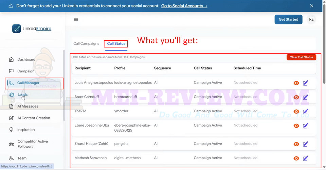View Zhurul Haque entry with eye icon
This screenshot has width=326, height=170.
click(x=296, y=144)
